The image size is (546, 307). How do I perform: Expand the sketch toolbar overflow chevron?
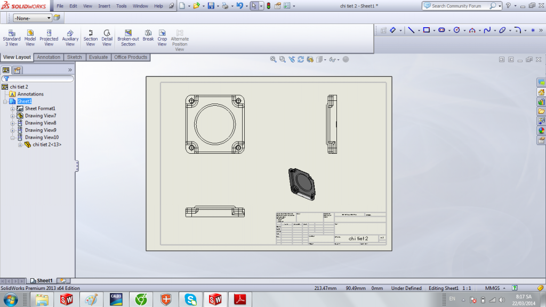[541, 30]
